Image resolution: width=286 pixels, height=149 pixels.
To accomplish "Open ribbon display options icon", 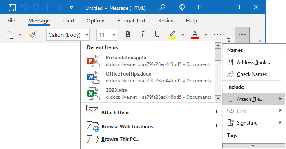I will tap(201, 7).
